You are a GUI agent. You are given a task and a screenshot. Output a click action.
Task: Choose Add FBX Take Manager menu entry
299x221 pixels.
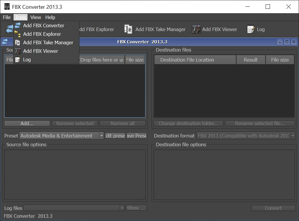(x=46, y=42)
